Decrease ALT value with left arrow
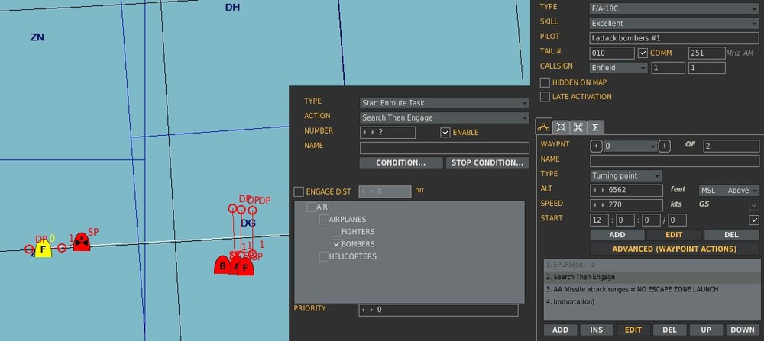764x341 pixels. point(595,190)
